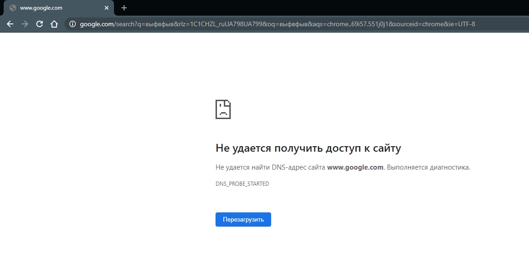The image size is (529, 268).
Task: Click the tab's globe favicon
Action: (13, 8)
